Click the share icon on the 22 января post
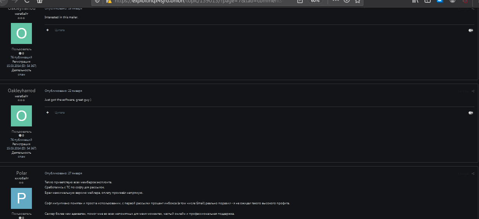Viewport: 479px width, 219px height. point(473,91)
